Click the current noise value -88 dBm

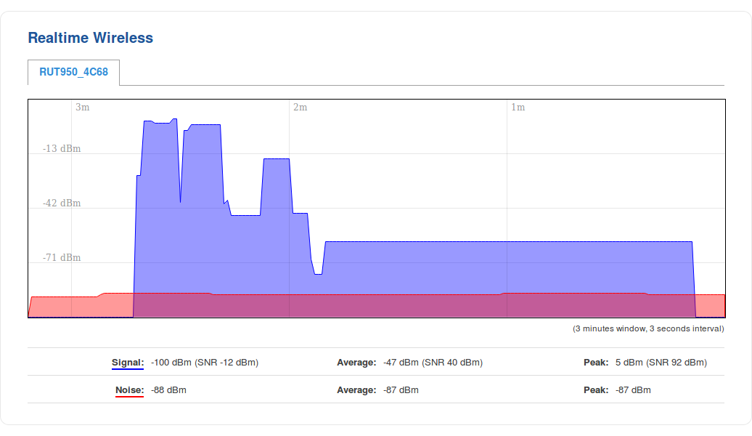pyautogui.click(x=168, y=389)
